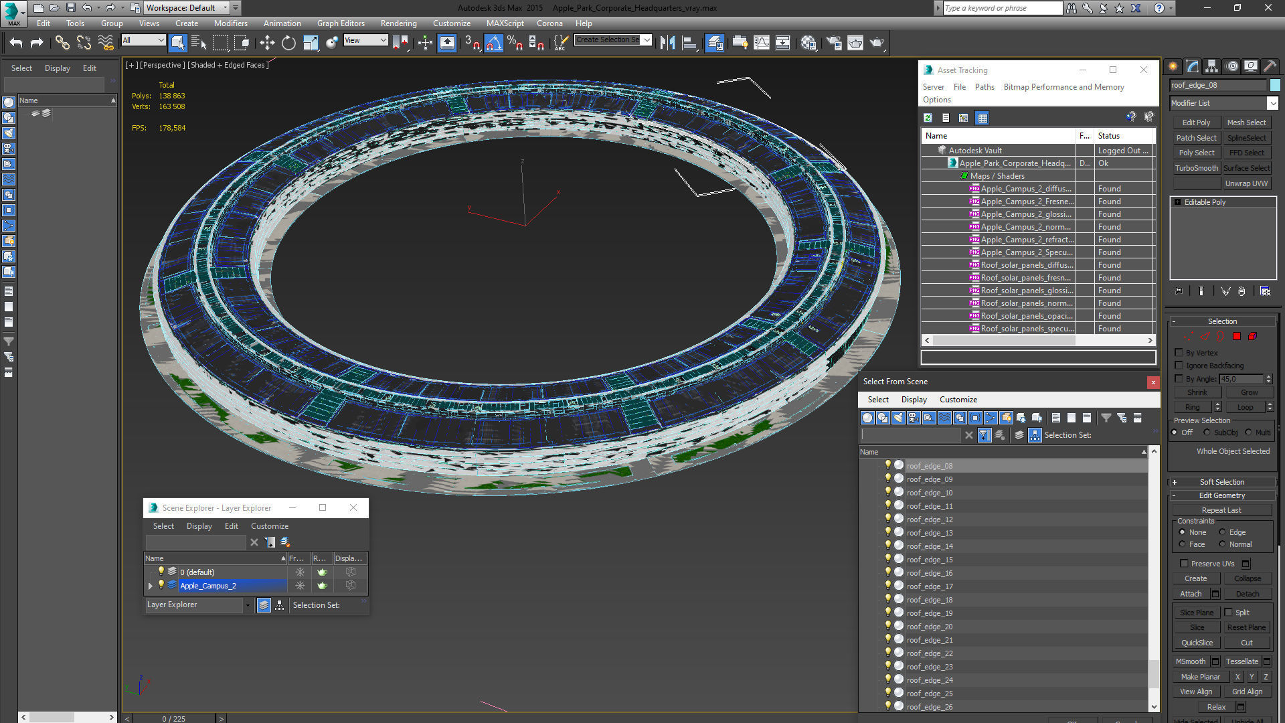Image resolution: width=1285 pixels, height=723 pixels.
Task: Enable the Ignore Backfacing checkbox
Action: (x=1179, y=365)
